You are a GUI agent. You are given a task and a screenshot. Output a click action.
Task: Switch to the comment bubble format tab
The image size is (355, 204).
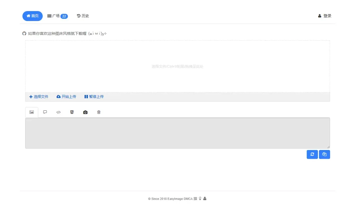(45, 112)
